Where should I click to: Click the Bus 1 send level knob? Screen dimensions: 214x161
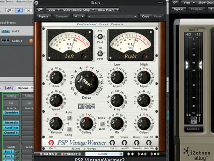(x=17, y=151)
